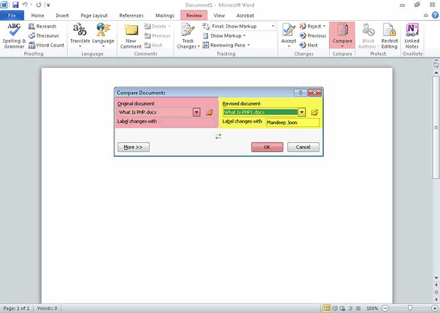The height and width of the screenshot is (313, 440).
Task: Switch to the References tab
Action: [x=131, y=16]
